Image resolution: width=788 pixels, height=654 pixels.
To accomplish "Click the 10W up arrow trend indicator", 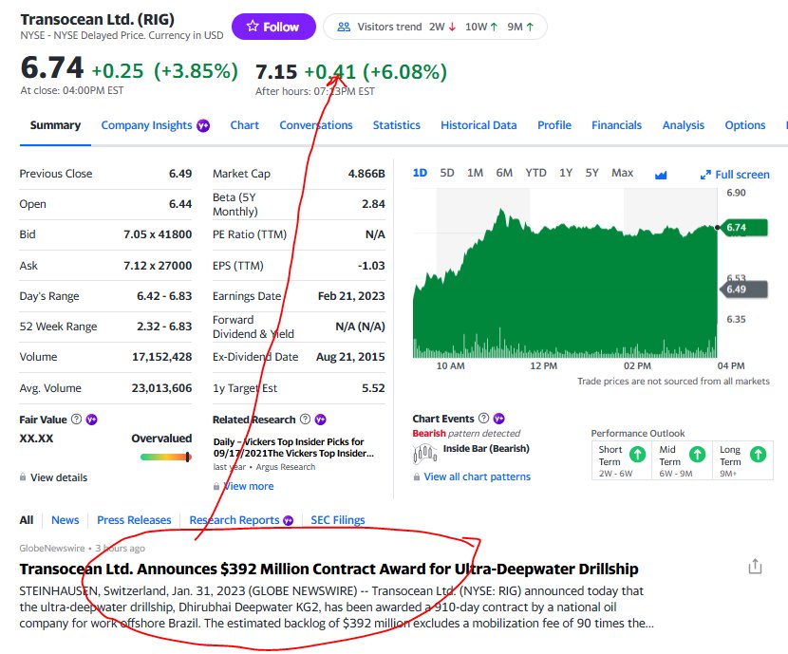I will coord(494,28).
